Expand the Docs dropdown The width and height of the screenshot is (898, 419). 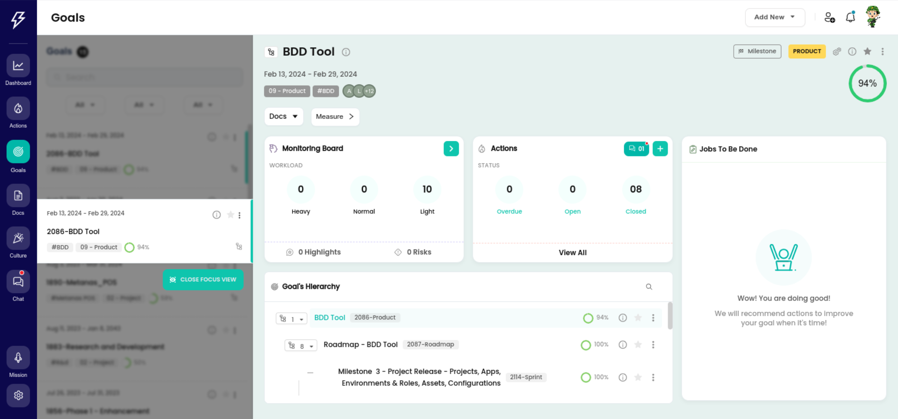[x=283, y=117]
